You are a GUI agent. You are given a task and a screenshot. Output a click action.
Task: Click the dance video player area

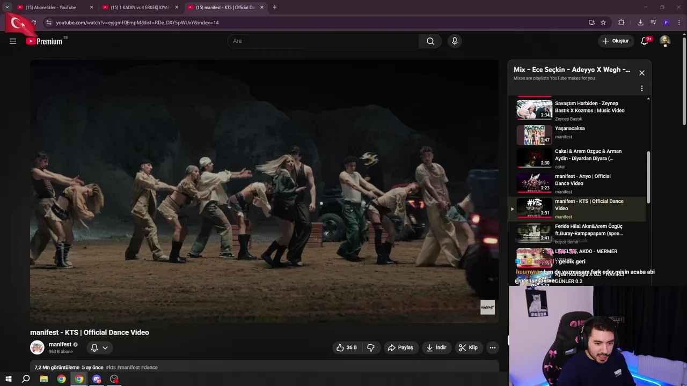264,191
